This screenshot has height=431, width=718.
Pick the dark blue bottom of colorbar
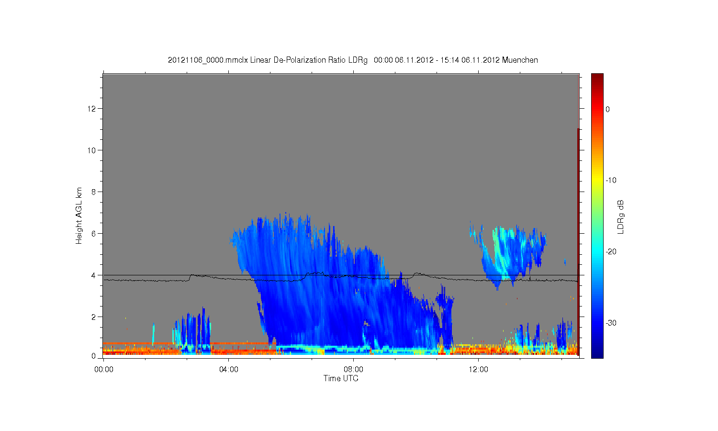point(597,353)
